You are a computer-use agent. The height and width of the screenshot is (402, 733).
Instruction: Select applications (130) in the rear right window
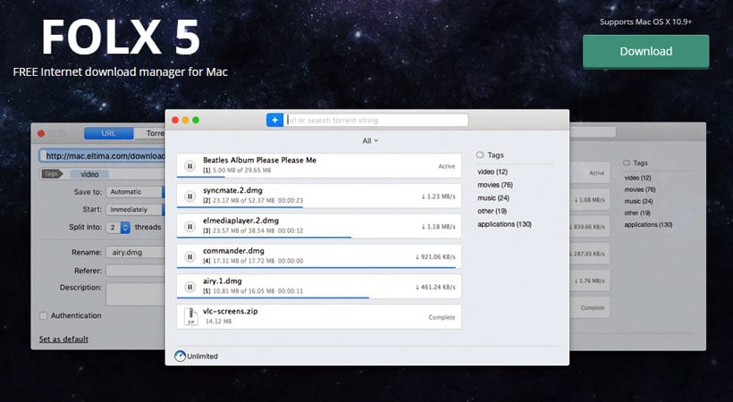(648, 224)
